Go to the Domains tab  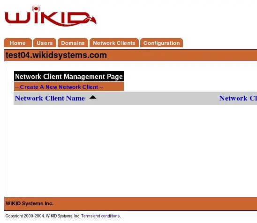(73, 43)
